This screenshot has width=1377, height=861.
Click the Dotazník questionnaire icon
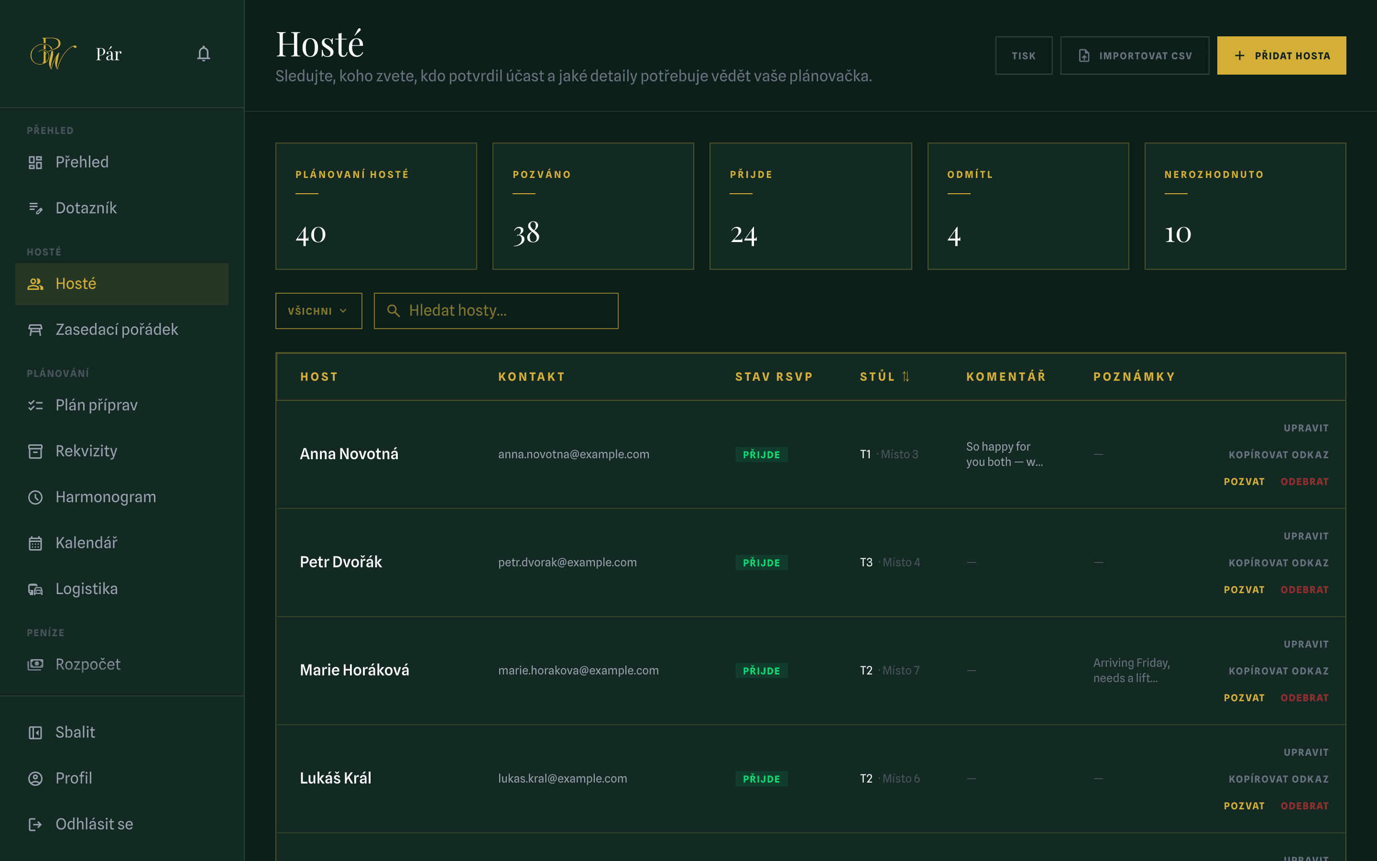[35, 209]
